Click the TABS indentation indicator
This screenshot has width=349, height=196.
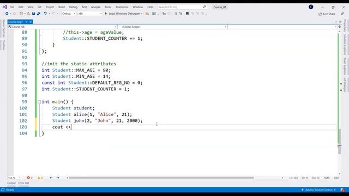click(327, 177)
